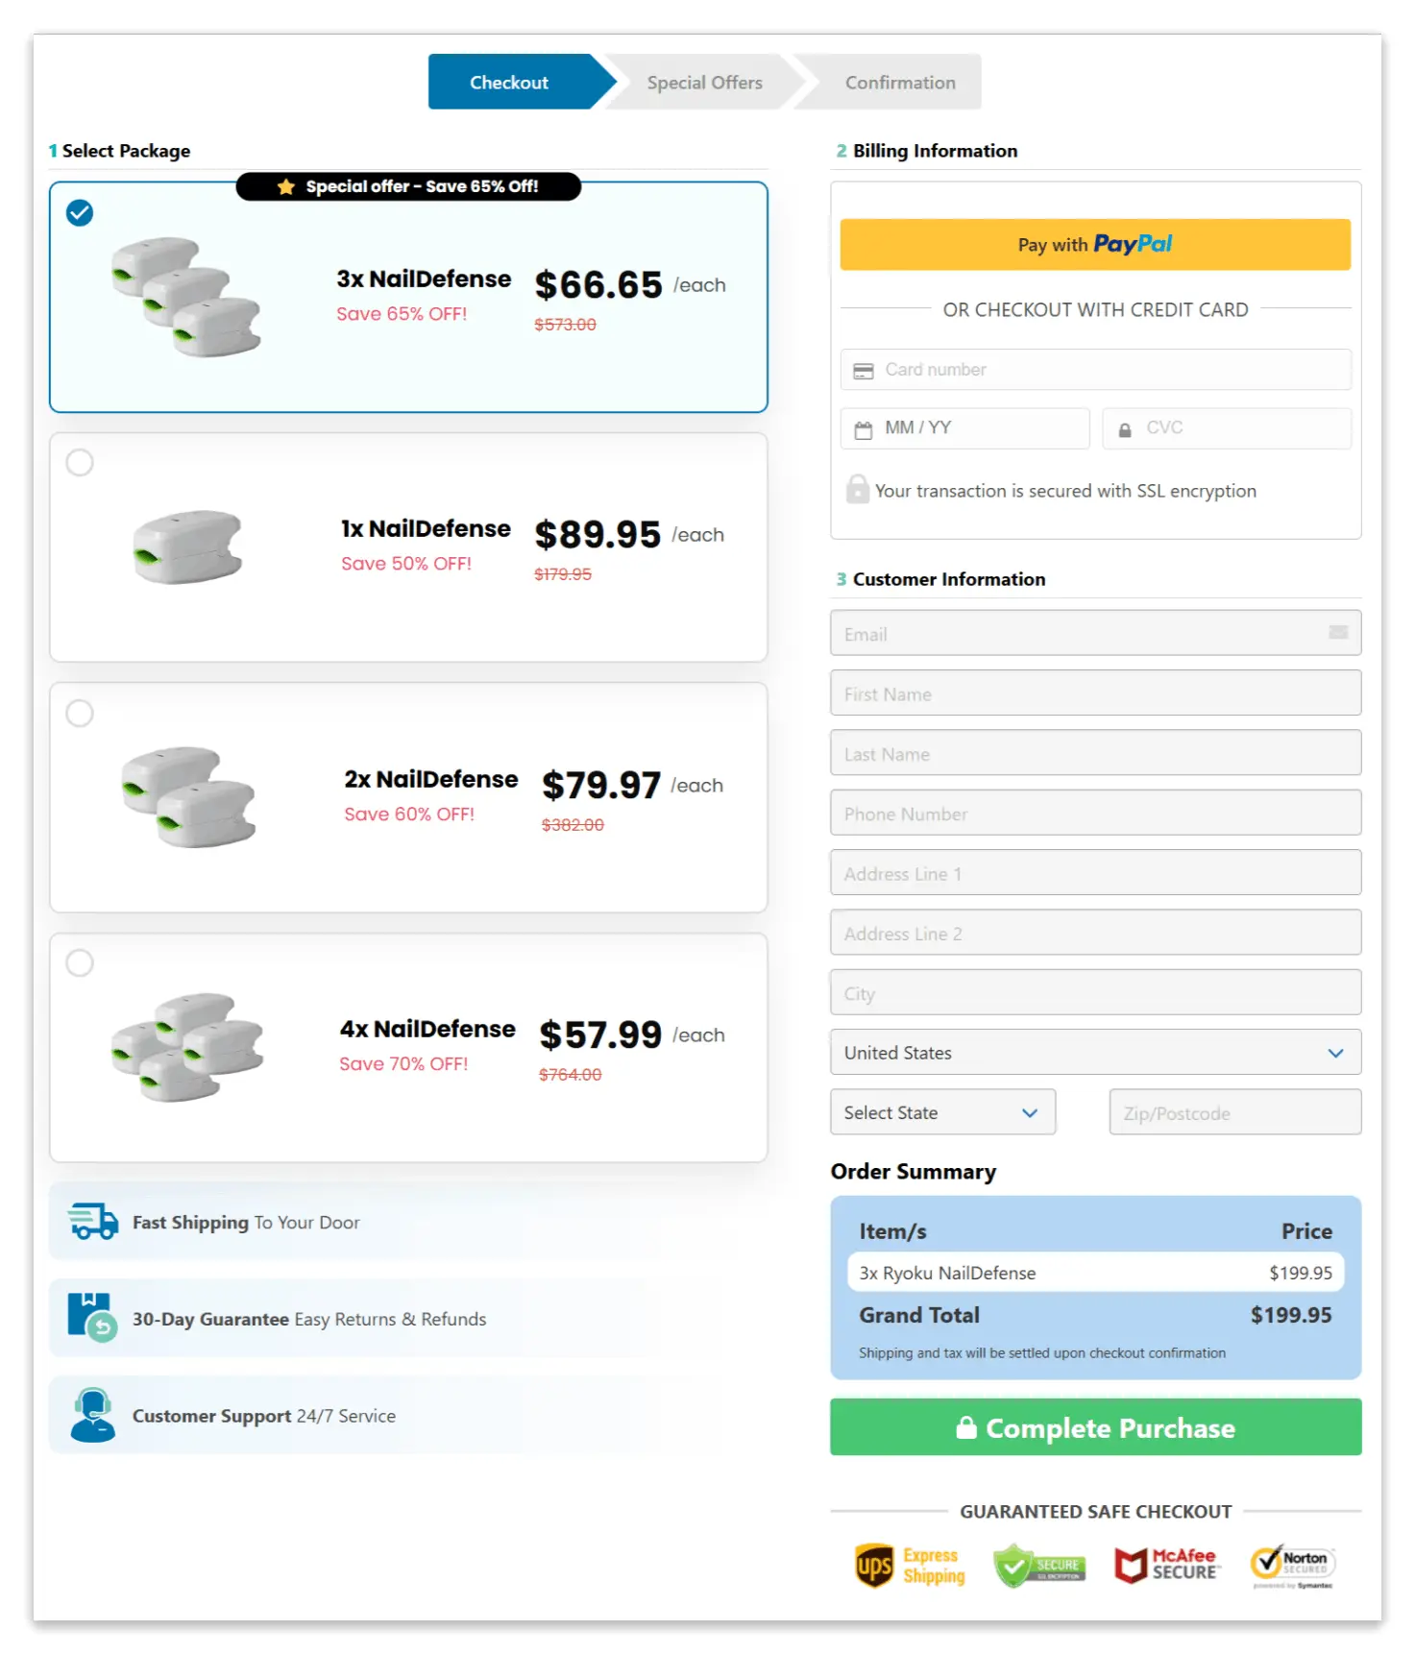Click the Zip/Postcode field
This screenshot has width=1415, height=1654.
click(1235, 1112)
